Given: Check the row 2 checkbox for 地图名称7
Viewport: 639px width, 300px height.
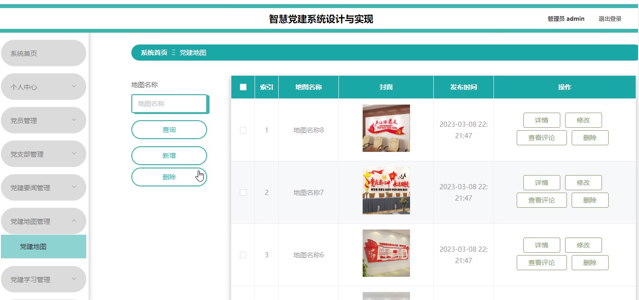Looking at the screenshot, I should tap(243, 193).
